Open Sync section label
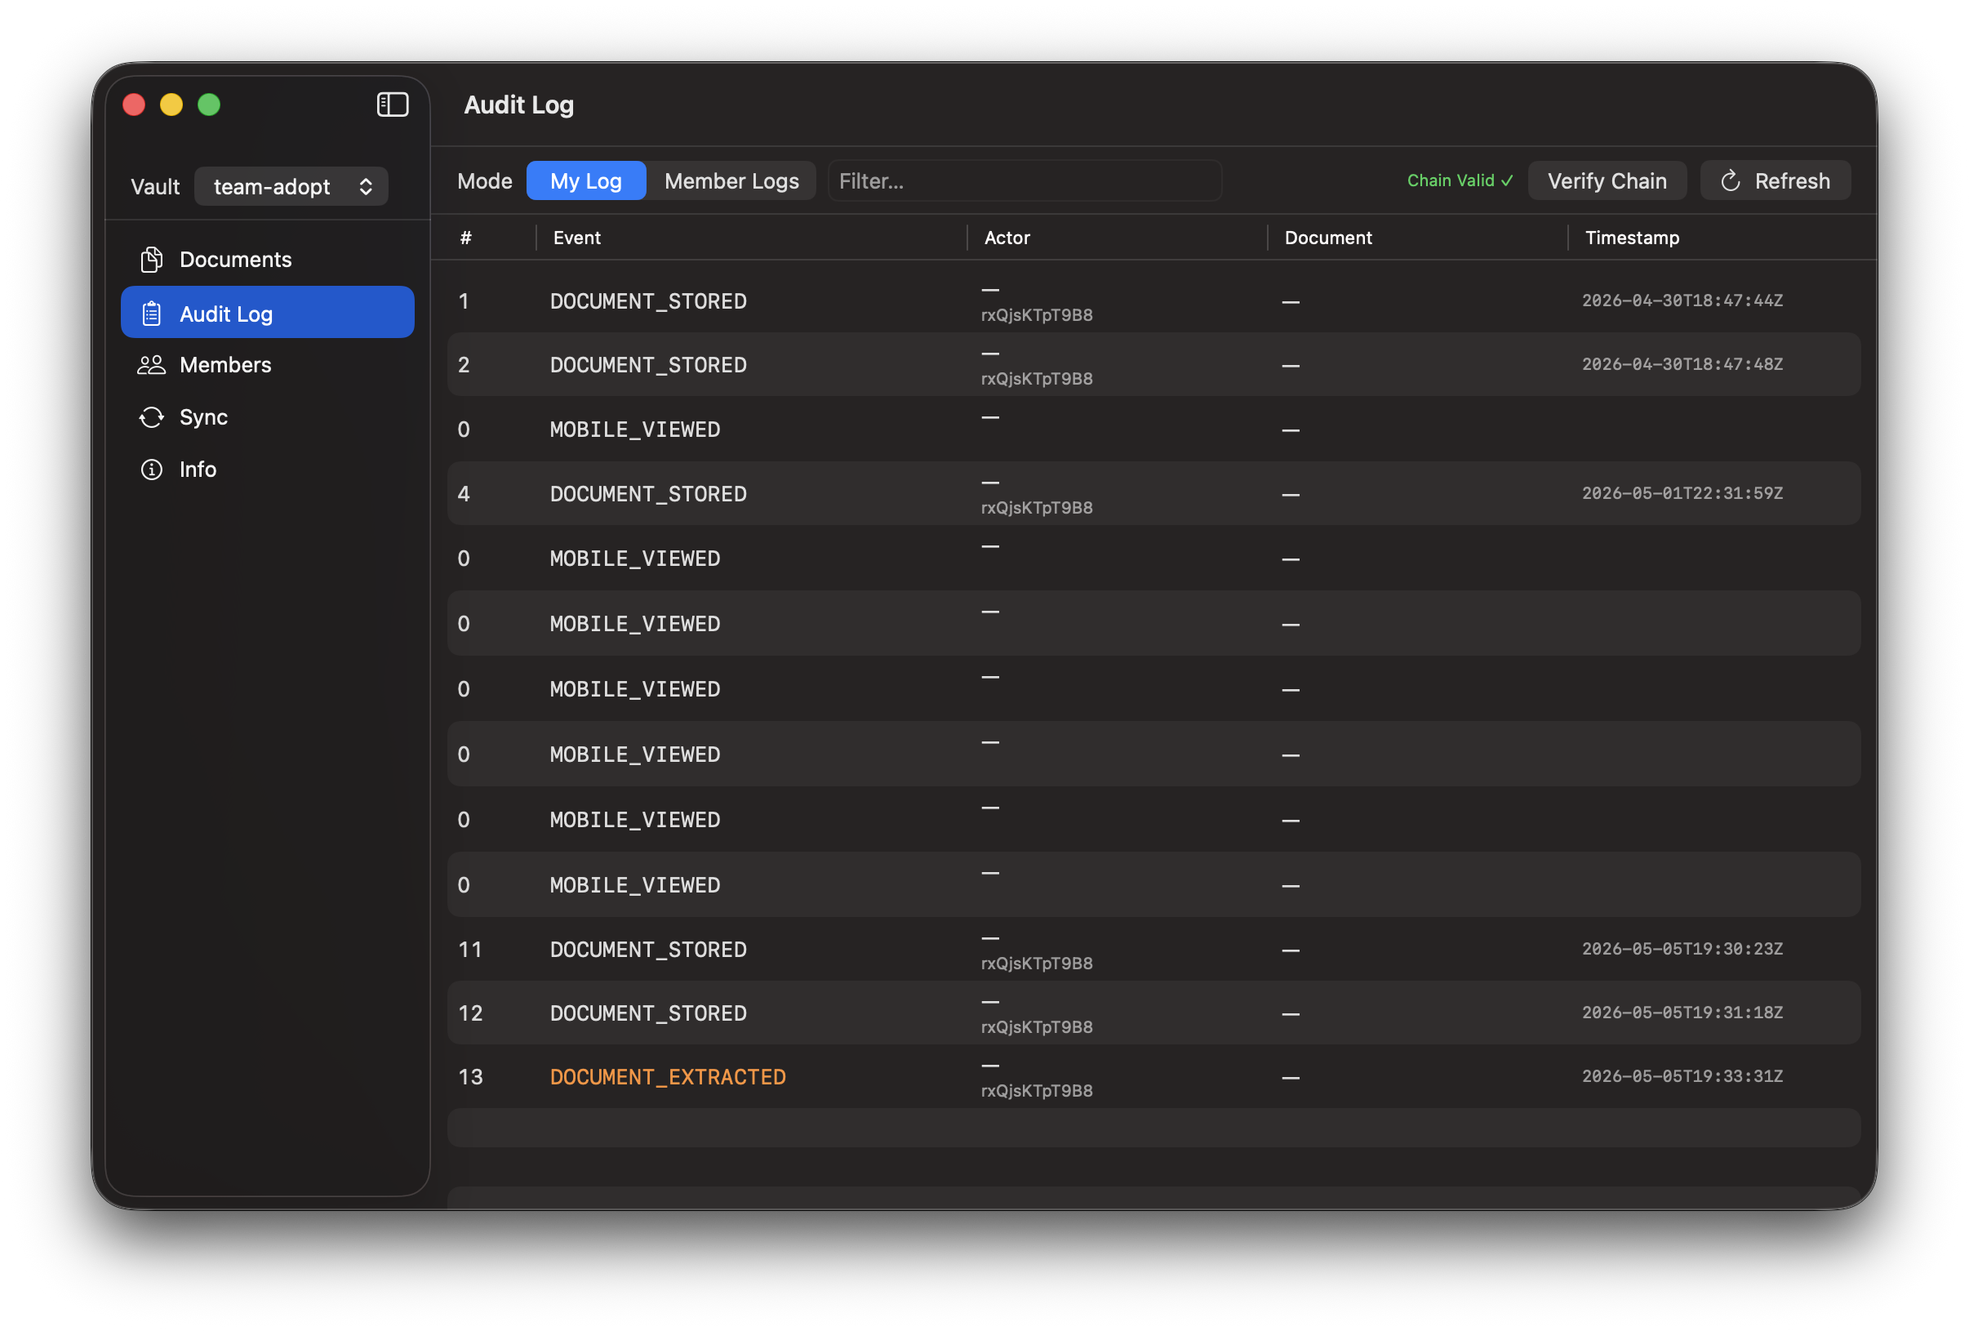This screenshot has height=1331, width=1969. 203,416
